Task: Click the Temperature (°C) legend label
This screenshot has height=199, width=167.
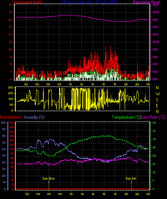Action: 126,117
